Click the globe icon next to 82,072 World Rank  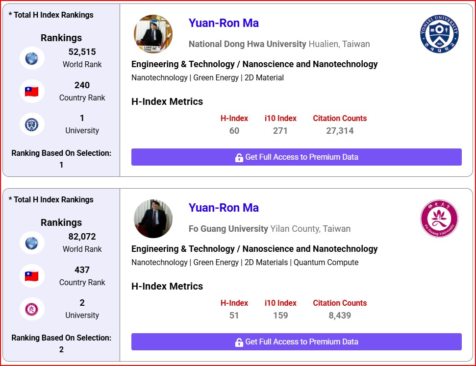click(31, 243)
